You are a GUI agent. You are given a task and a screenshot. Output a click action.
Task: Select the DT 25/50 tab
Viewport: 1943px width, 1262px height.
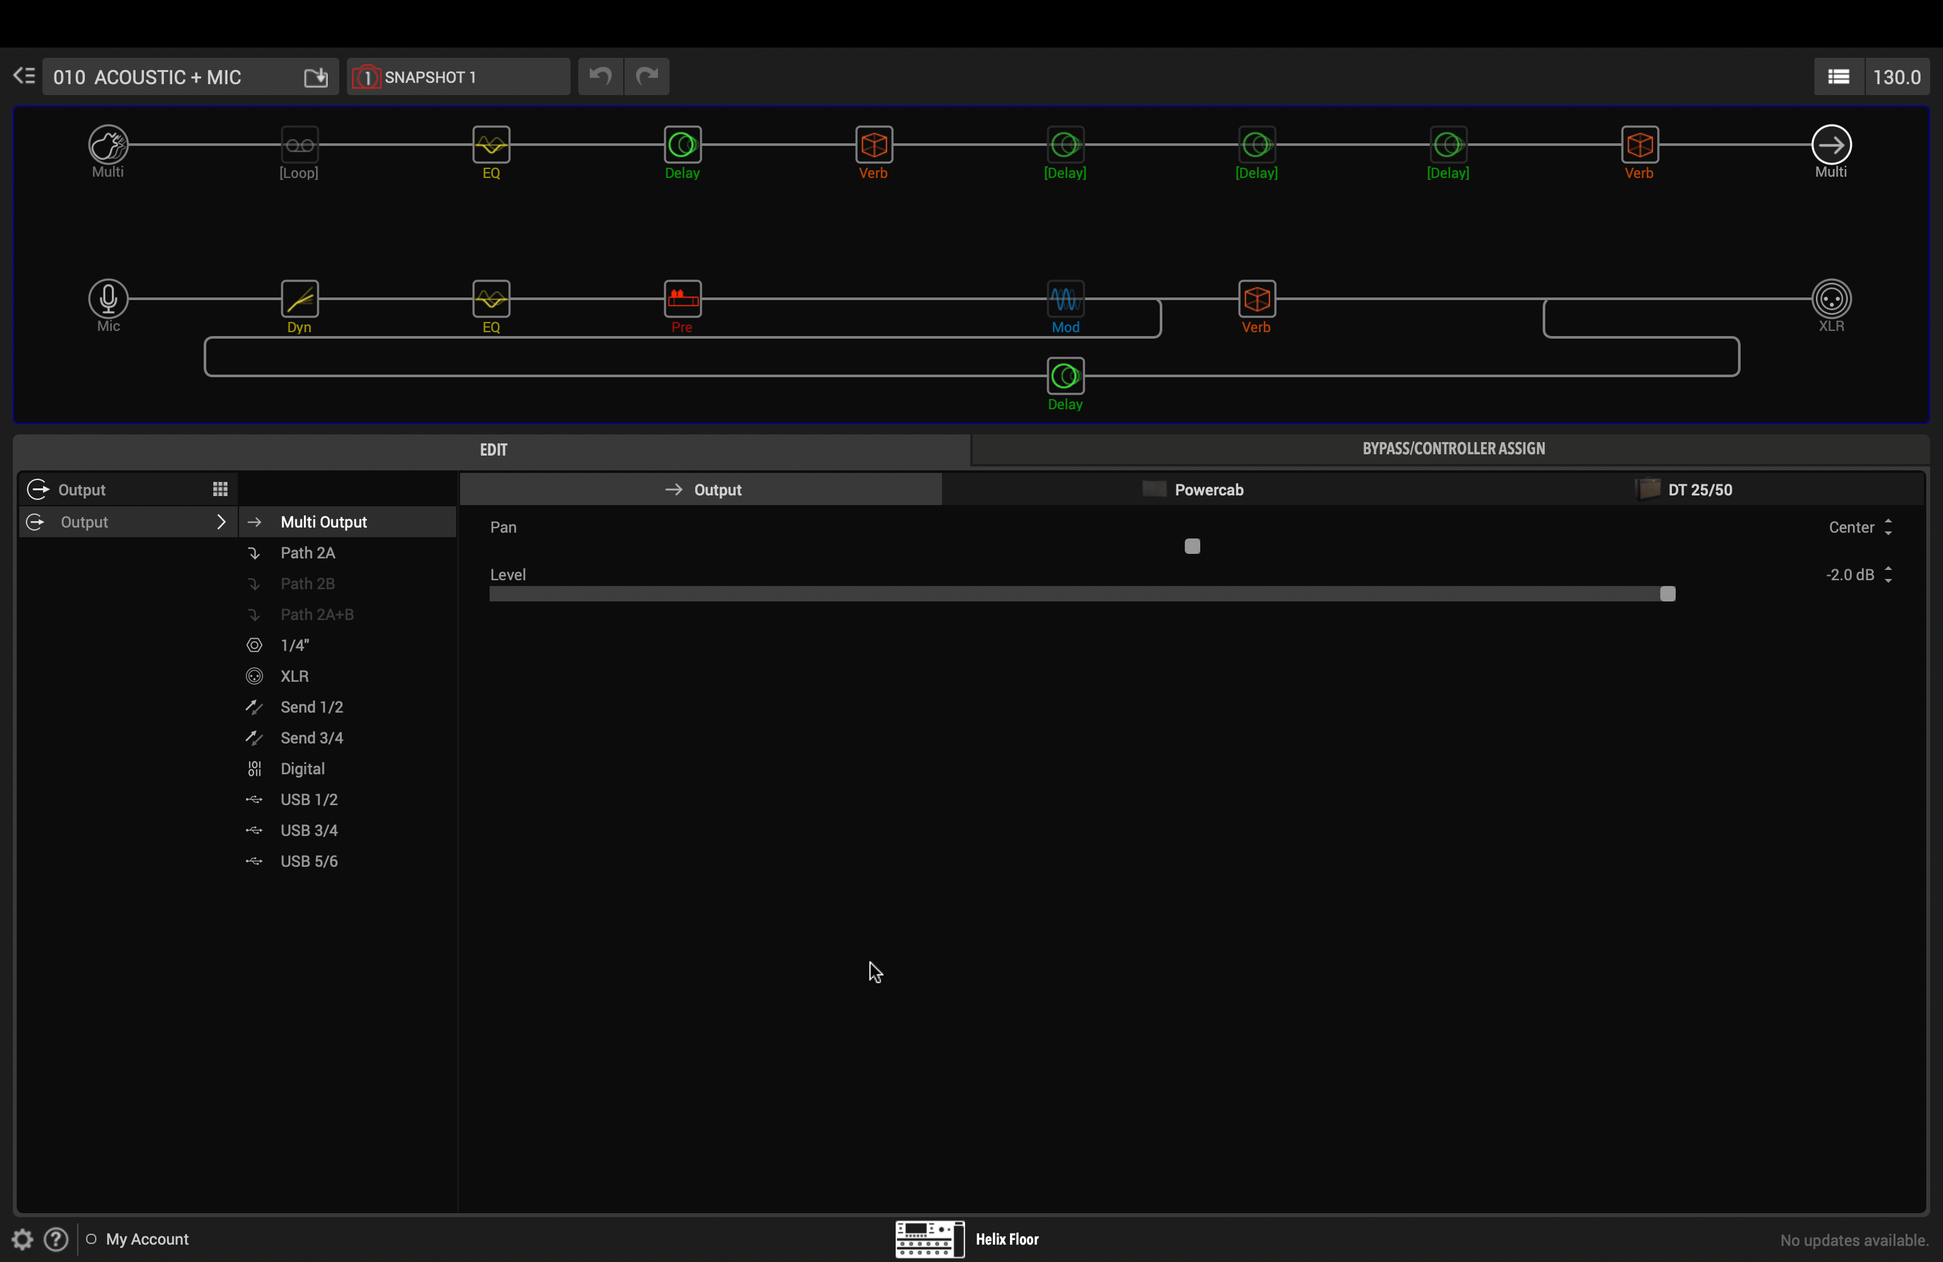click(1683, 490)
